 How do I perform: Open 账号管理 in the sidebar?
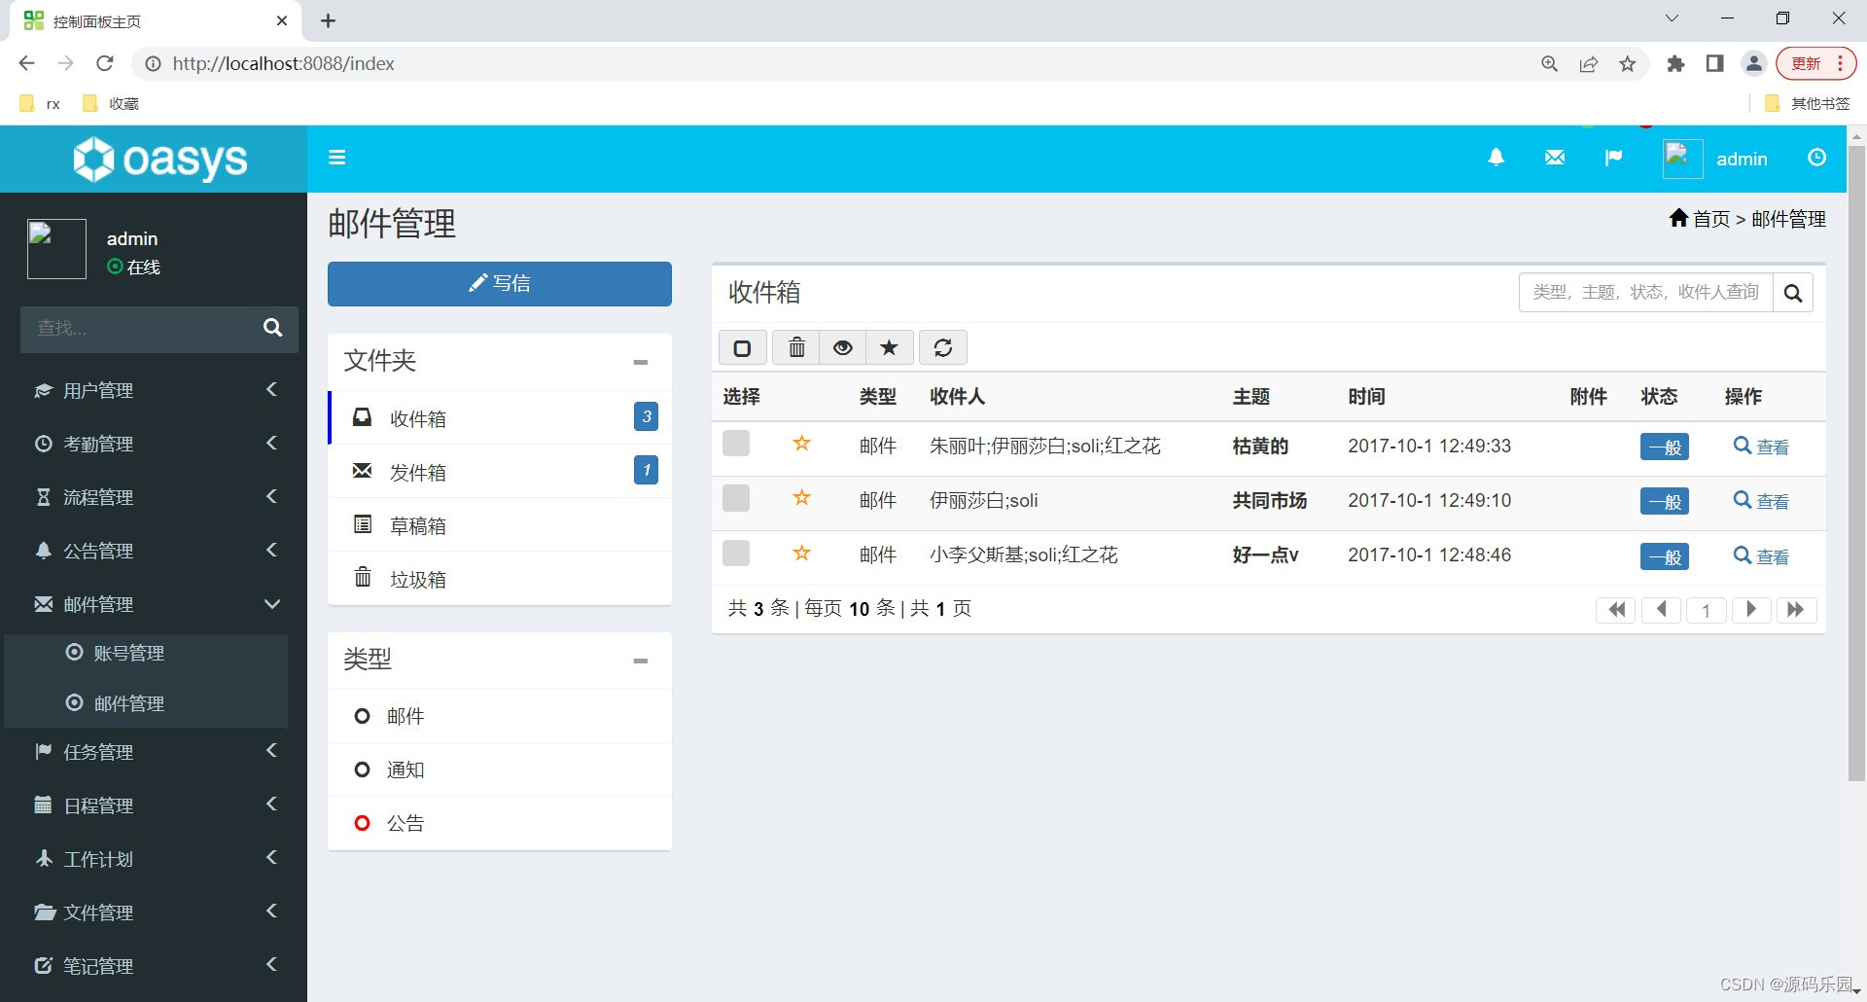tap(128, 653)
